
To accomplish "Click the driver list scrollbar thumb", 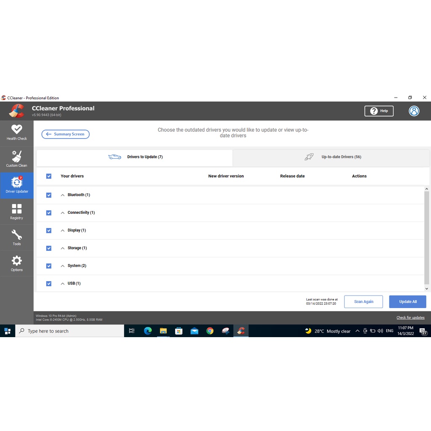I will 427,238.
